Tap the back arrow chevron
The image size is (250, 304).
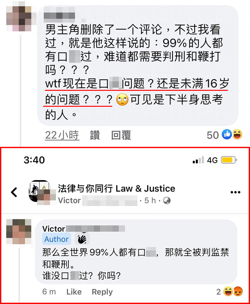[x=14, y=192]
